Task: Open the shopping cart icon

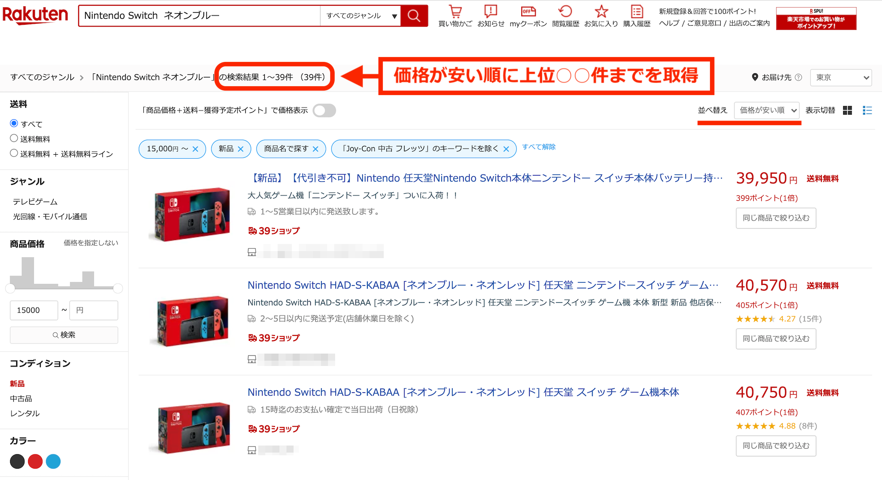Action: point(455,12)
